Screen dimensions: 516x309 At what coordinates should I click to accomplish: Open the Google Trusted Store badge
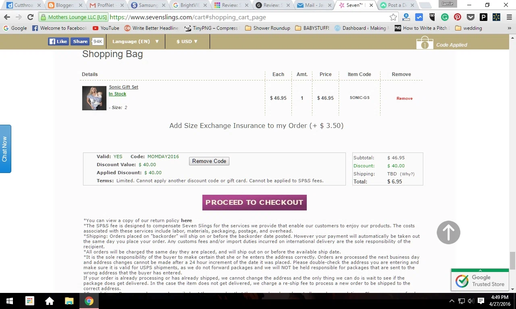[x=480, y=281]
